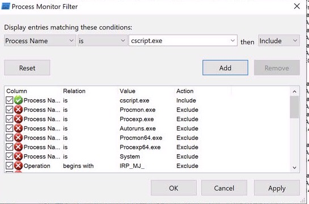Uncheck the System filter checkbox
The image size is (309, 204).
pyautogui.click(x=9, y=156)
